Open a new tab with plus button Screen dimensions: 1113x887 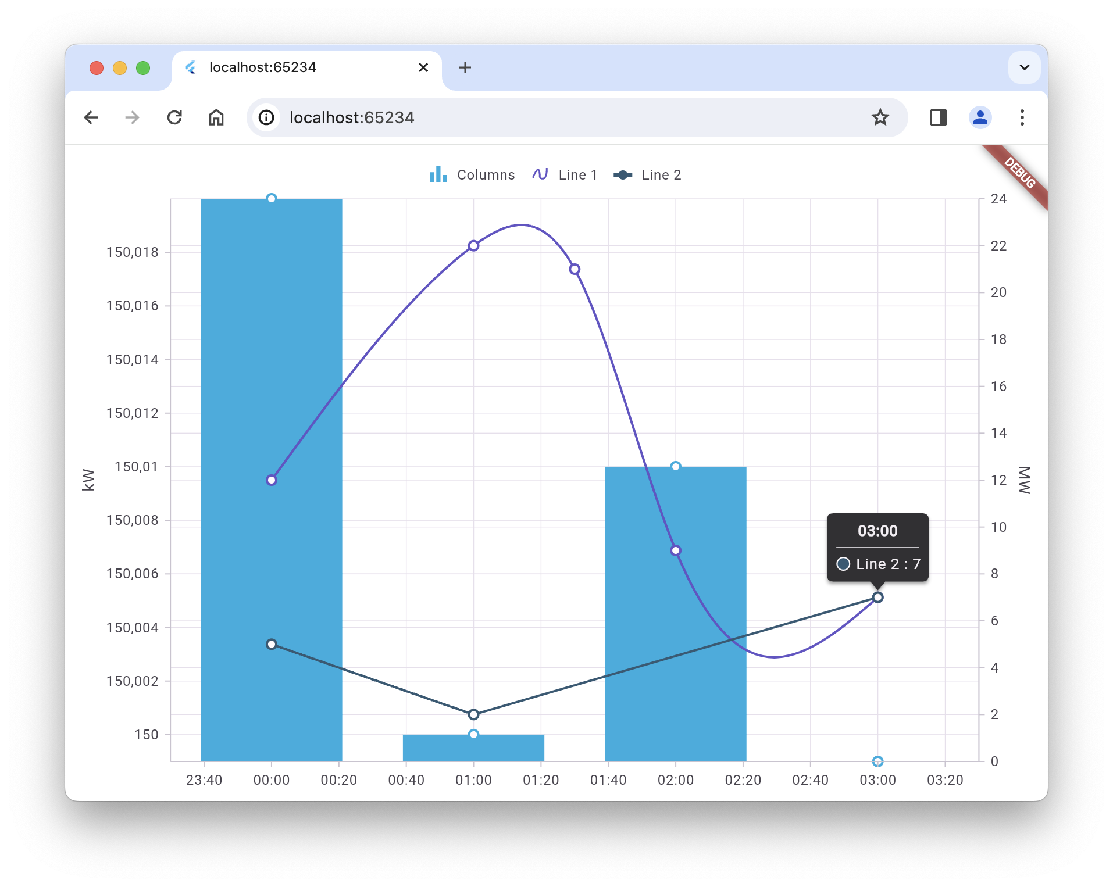coord(465,67)
